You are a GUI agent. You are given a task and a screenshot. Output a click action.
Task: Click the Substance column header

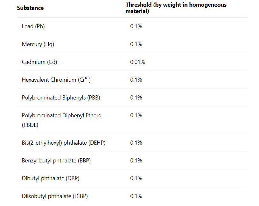pos(31,8)
